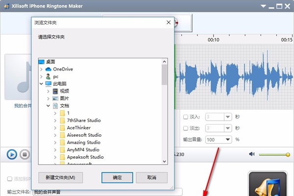Select folder named 1 in tree
Image resolution: width=294 pixels, height=196 pixels.
68,113
